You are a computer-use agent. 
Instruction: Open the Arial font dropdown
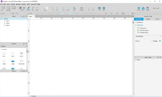click(21, 13)
